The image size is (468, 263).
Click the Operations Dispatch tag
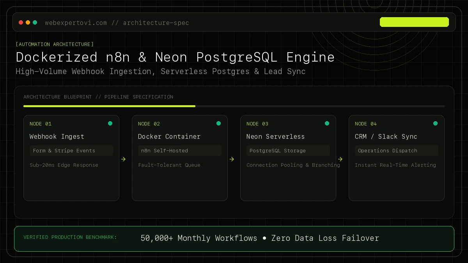click(x=397, y=151)
